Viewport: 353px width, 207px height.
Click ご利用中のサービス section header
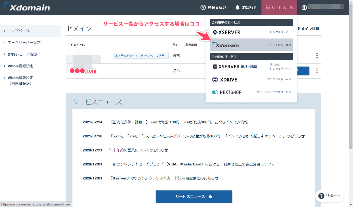251,22
